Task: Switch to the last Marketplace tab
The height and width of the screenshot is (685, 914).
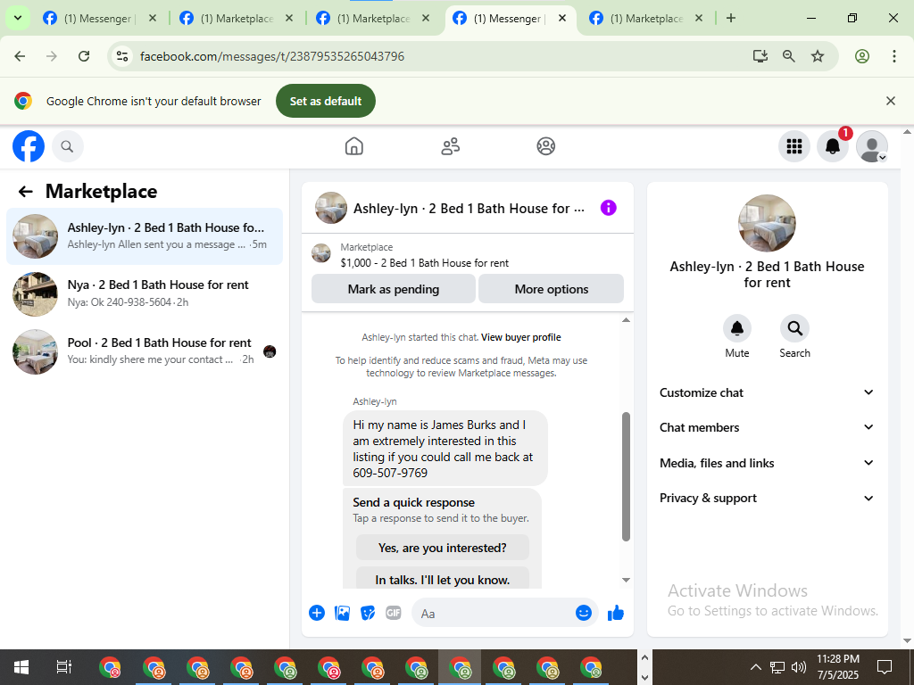Action: tap(646, 19)
